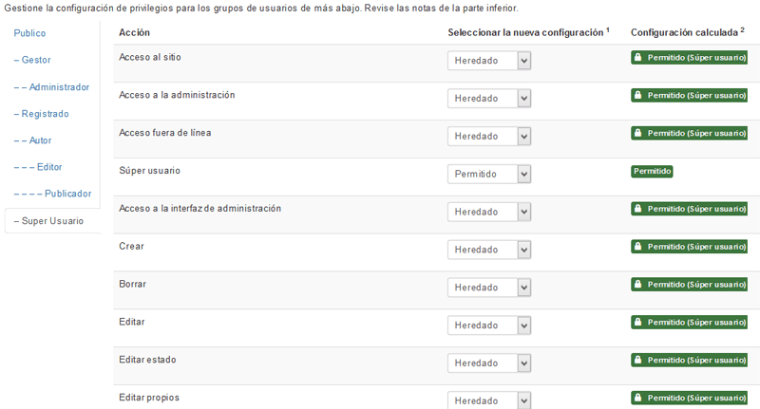
Task: Open the Acceso al sitio setting dropdown
Action: click(489, 61)
